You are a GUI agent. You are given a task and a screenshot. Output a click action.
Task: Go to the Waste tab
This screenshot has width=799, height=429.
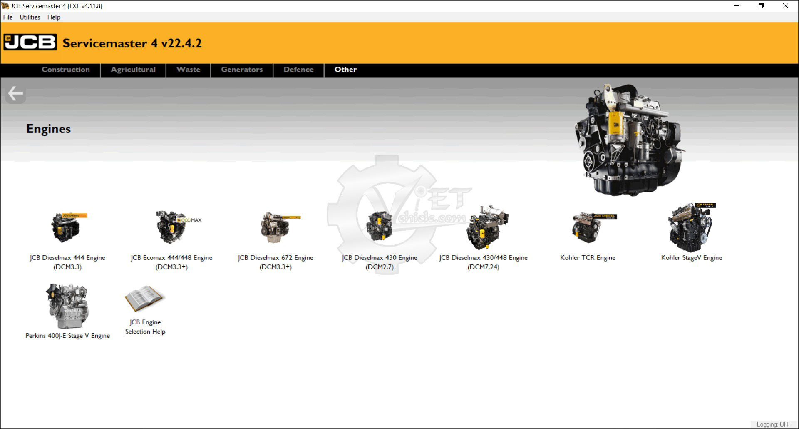pyautogui.click(x=188, y=70)
